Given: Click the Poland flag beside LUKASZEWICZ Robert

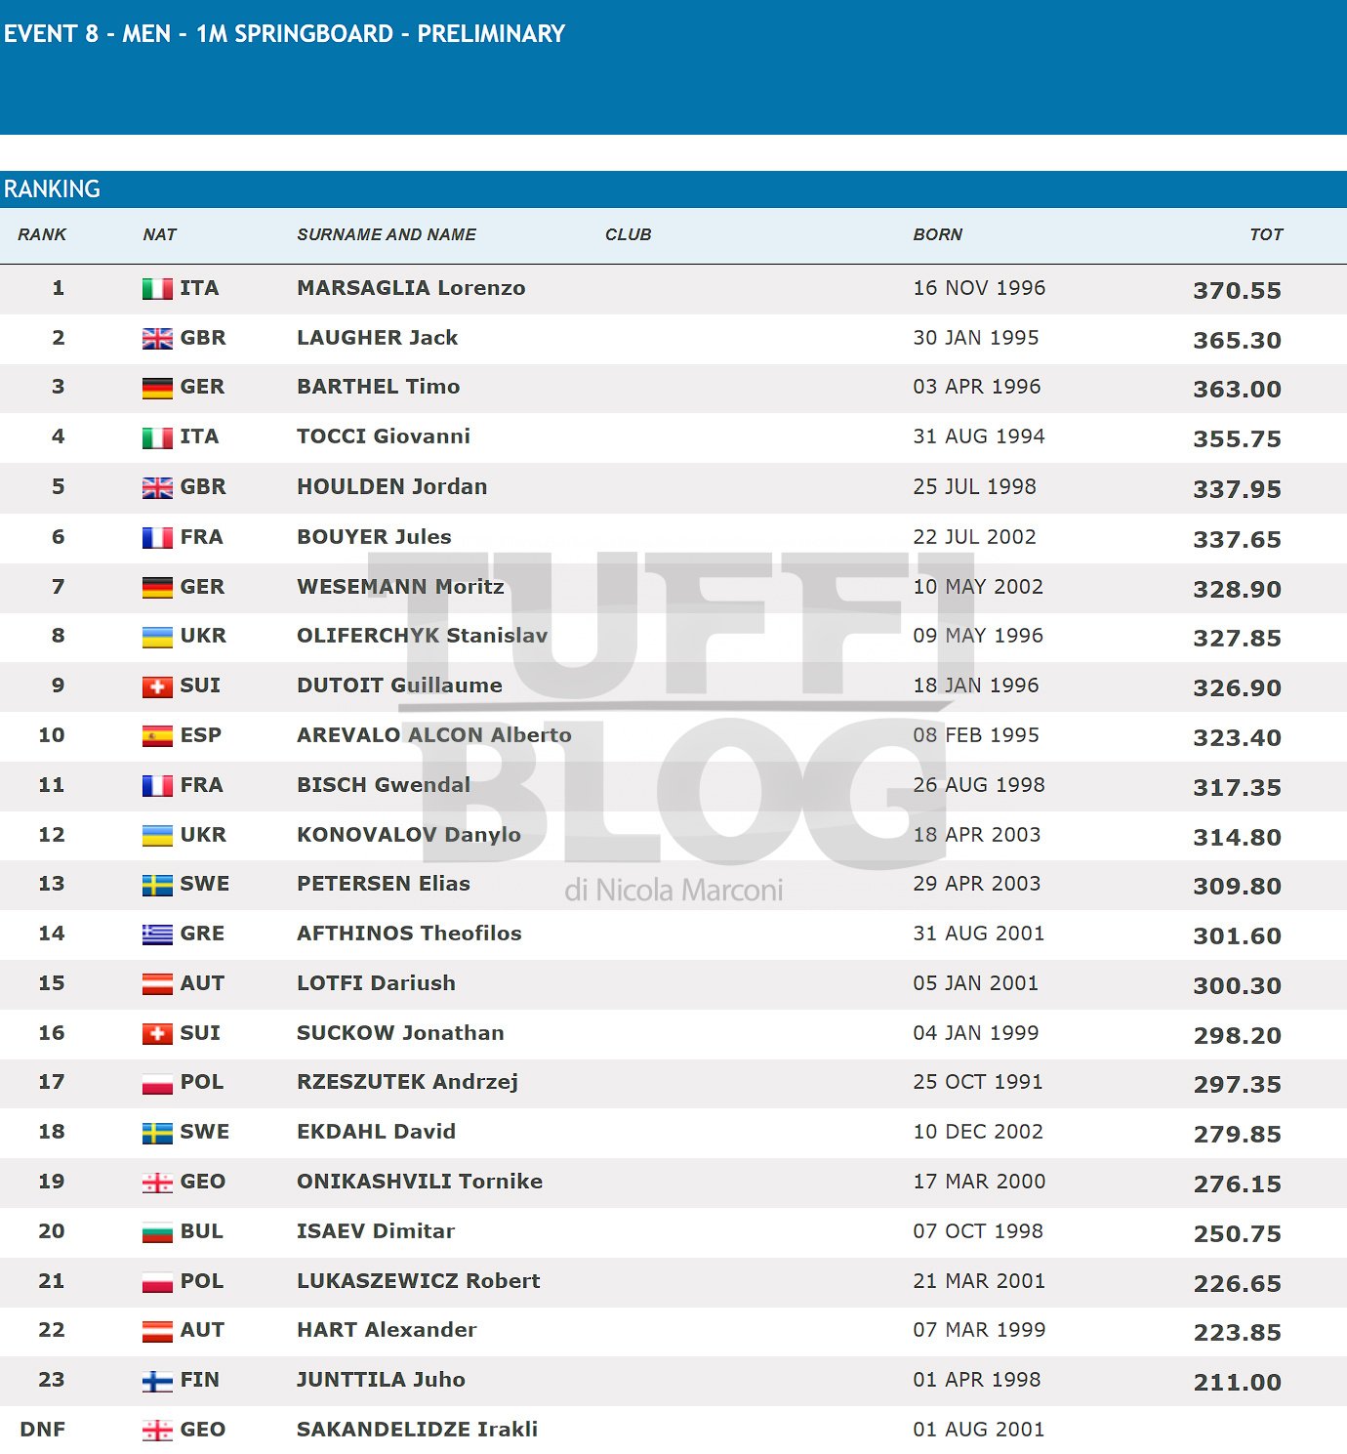Looking at the screenshot, I should coord(157,1282).
